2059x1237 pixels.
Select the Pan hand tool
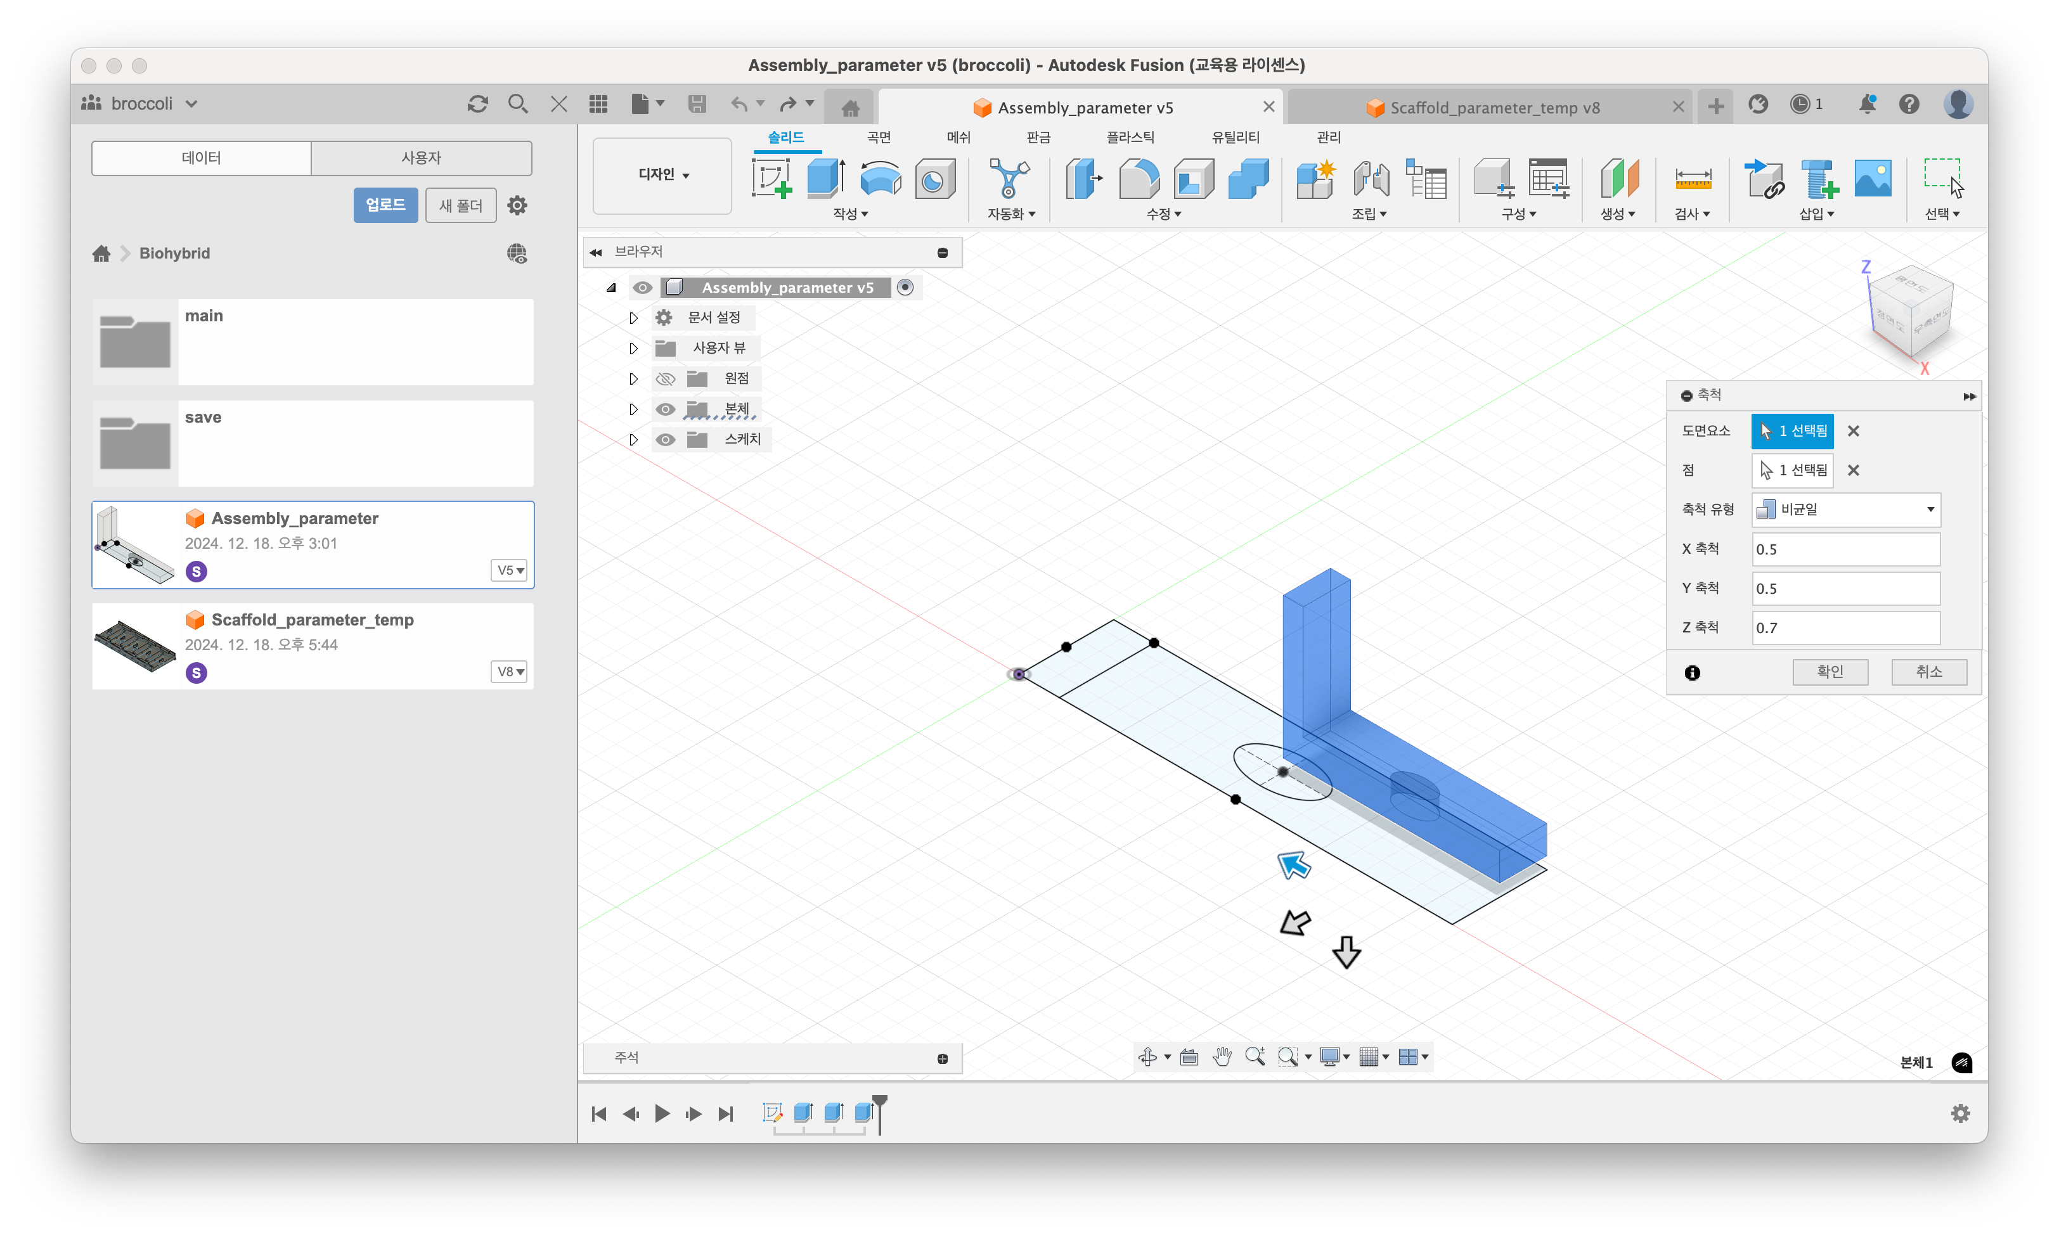click(1221, 1057)
